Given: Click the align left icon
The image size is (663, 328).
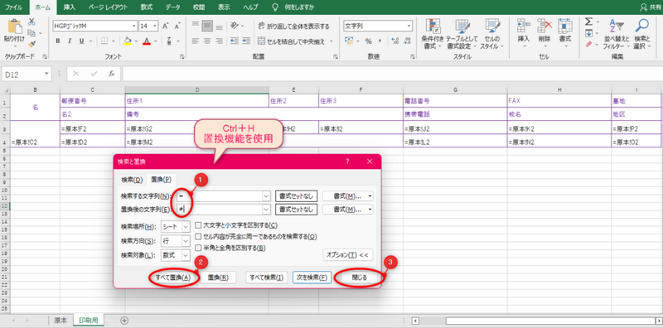Looking at the screenshot, I should 195,41.
